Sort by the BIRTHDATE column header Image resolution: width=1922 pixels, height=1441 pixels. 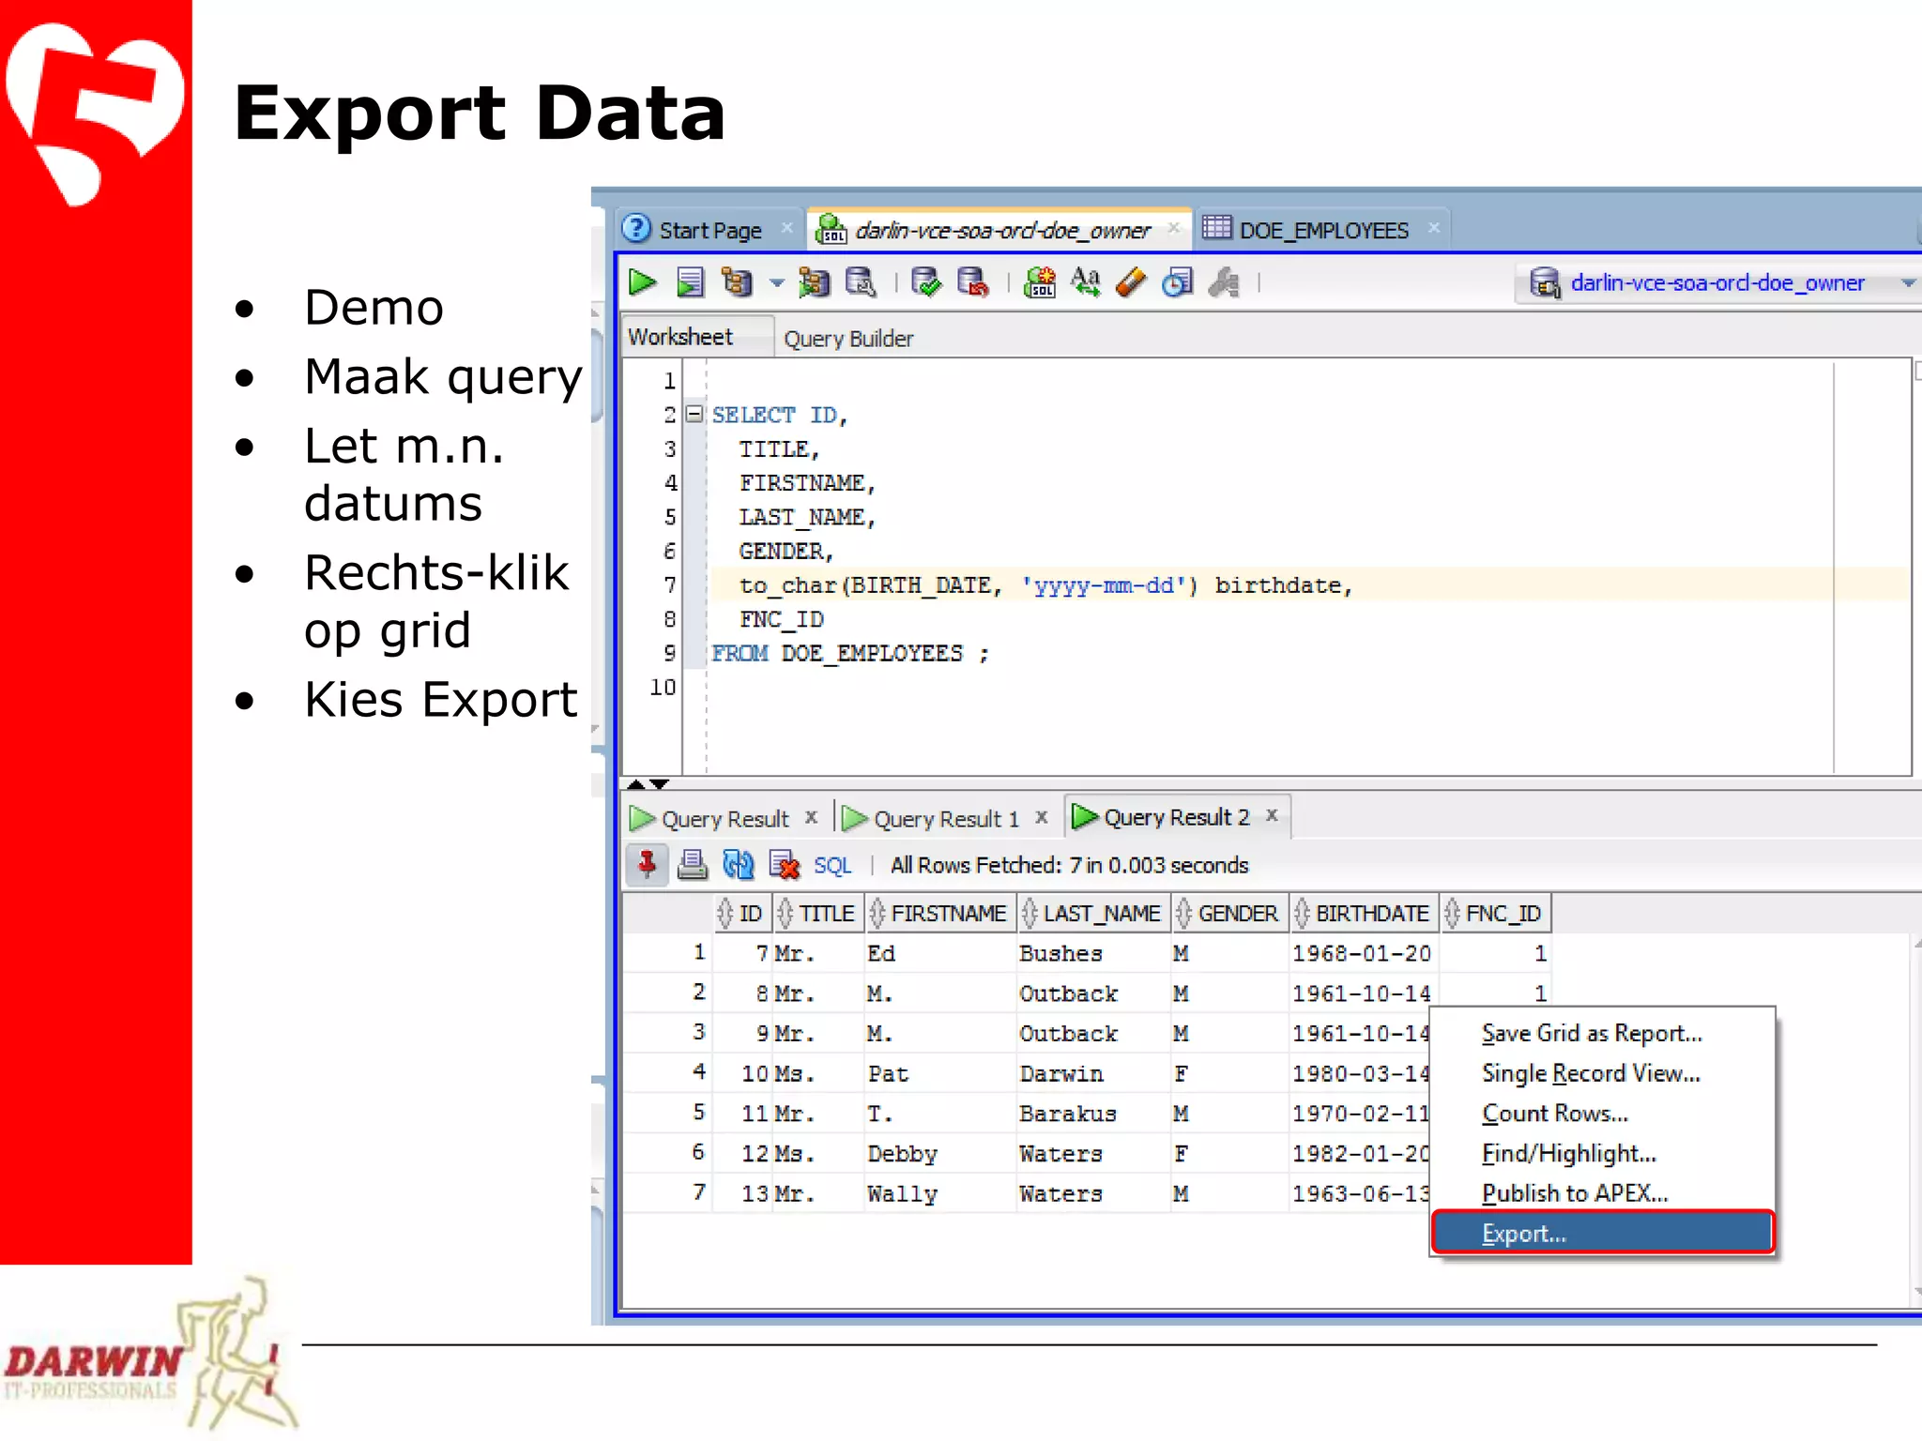click(x=1365, y=913)
